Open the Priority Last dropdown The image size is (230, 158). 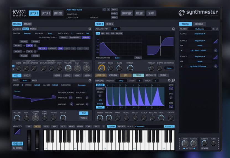coord(50,33)
